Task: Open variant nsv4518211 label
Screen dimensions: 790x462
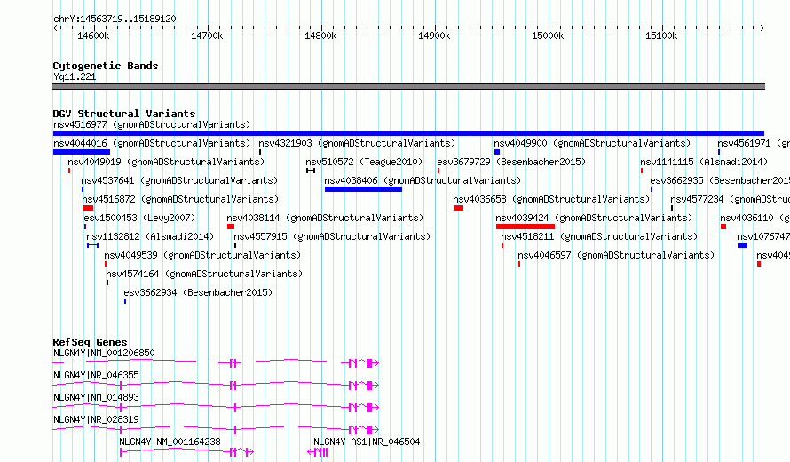Action: [599, 236]
